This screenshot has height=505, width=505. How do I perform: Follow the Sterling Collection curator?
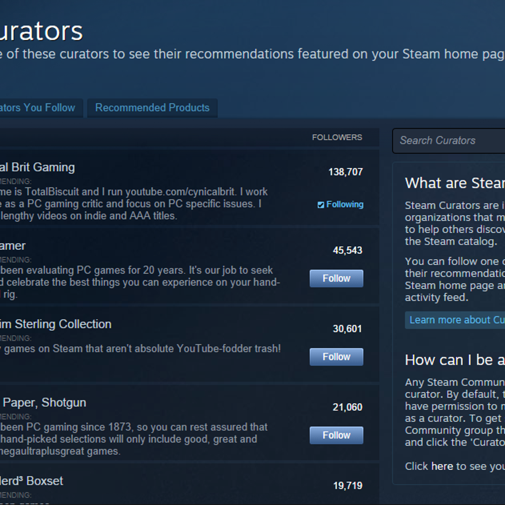(x=336, y=357)
